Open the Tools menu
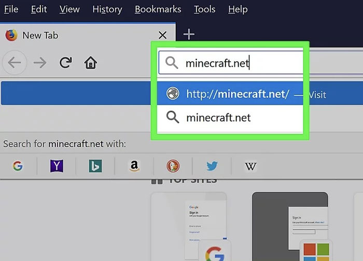This screenshot has height=261, width=363. pos(205,9)
